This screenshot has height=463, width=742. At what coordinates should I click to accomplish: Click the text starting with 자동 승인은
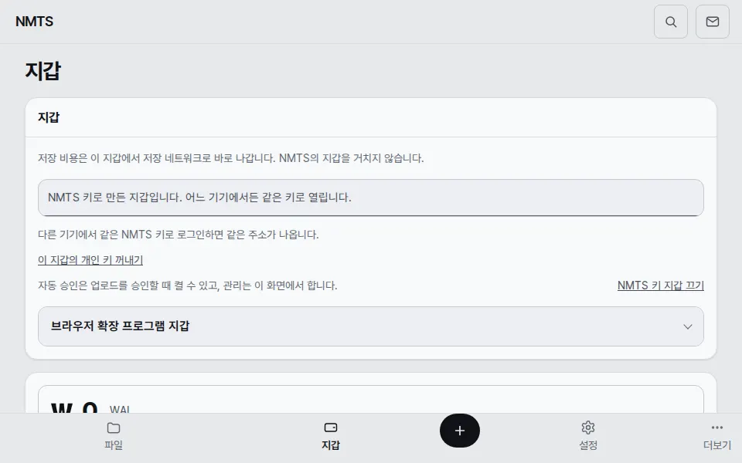[187, 286]
